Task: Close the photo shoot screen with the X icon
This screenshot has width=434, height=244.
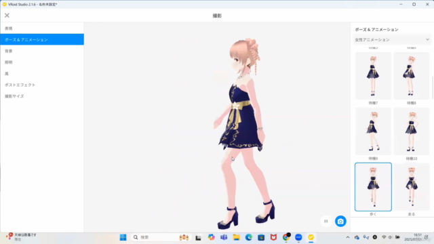Action: coord(7,16)
